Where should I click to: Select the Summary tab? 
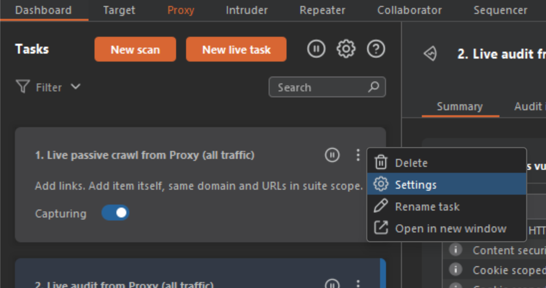460,106
